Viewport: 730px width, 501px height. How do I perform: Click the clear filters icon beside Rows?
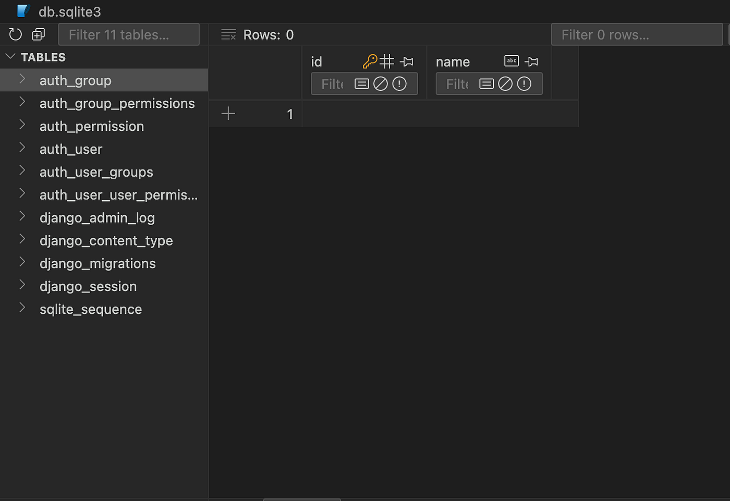click(228, 34)
